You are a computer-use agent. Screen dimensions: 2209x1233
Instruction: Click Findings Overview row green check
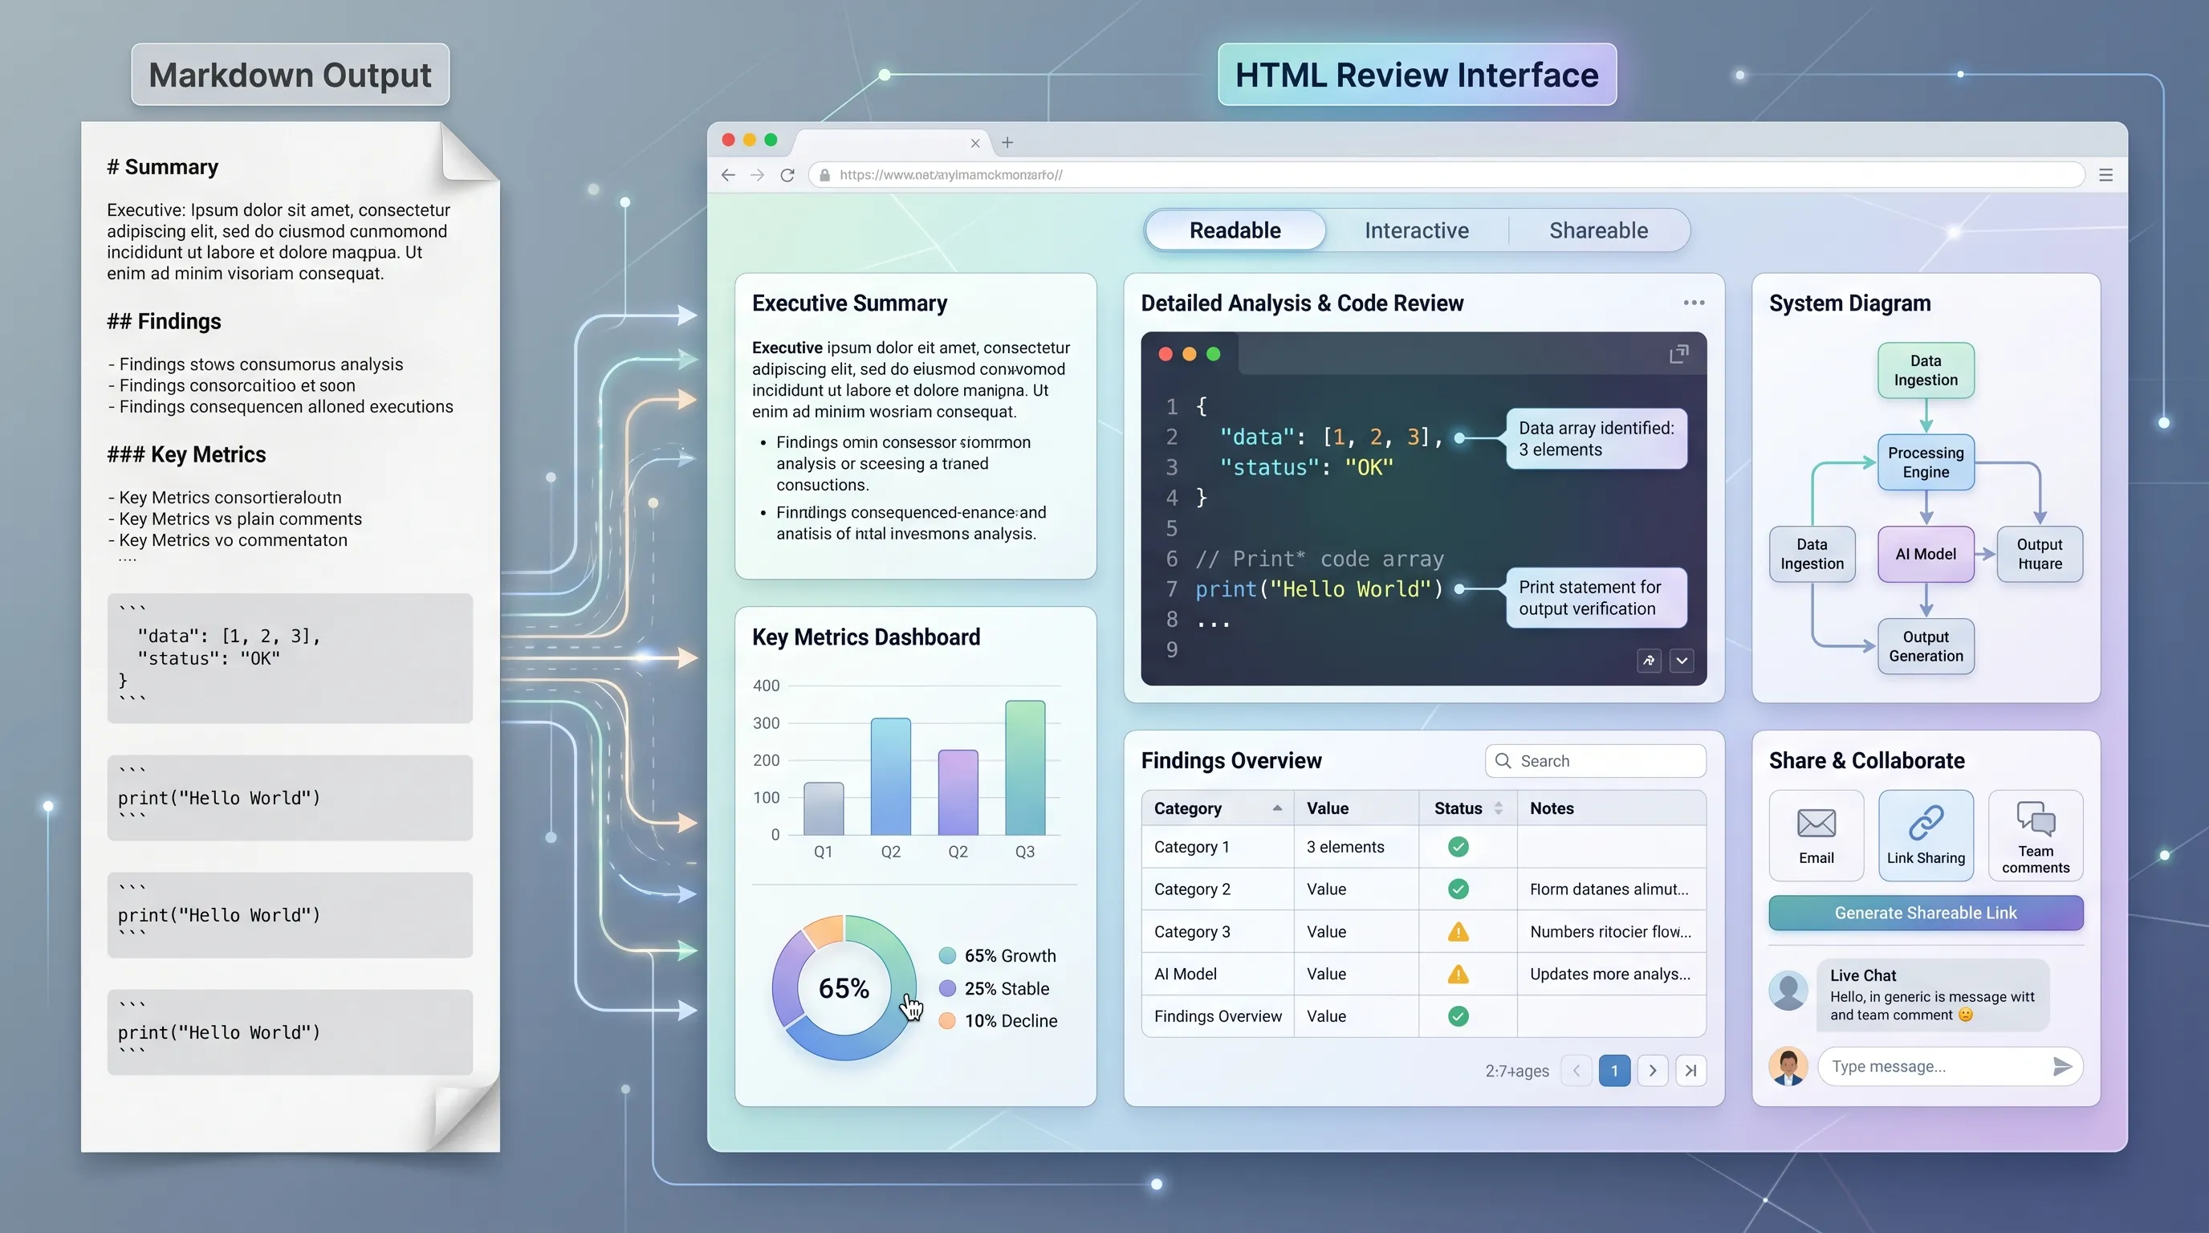1458,1016
